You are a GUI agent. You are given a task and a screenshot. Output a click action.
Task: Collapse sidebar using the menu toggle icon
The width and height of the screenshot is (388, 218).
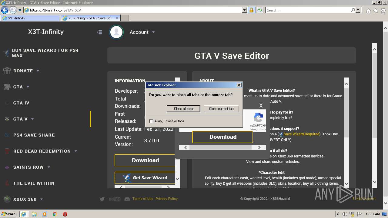tap(99, 32)
